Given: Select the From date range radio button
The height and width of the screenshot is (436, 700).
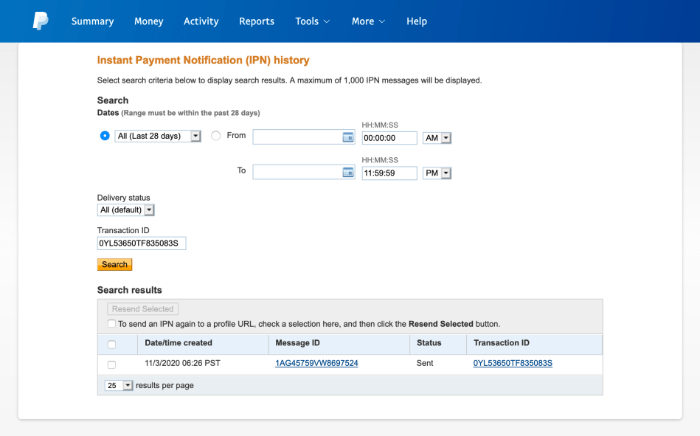Looking at the screenshot, I should pos(216,136).
